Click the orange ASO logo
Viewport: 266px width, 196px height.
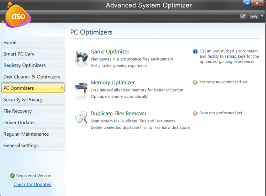coord(17,16)
